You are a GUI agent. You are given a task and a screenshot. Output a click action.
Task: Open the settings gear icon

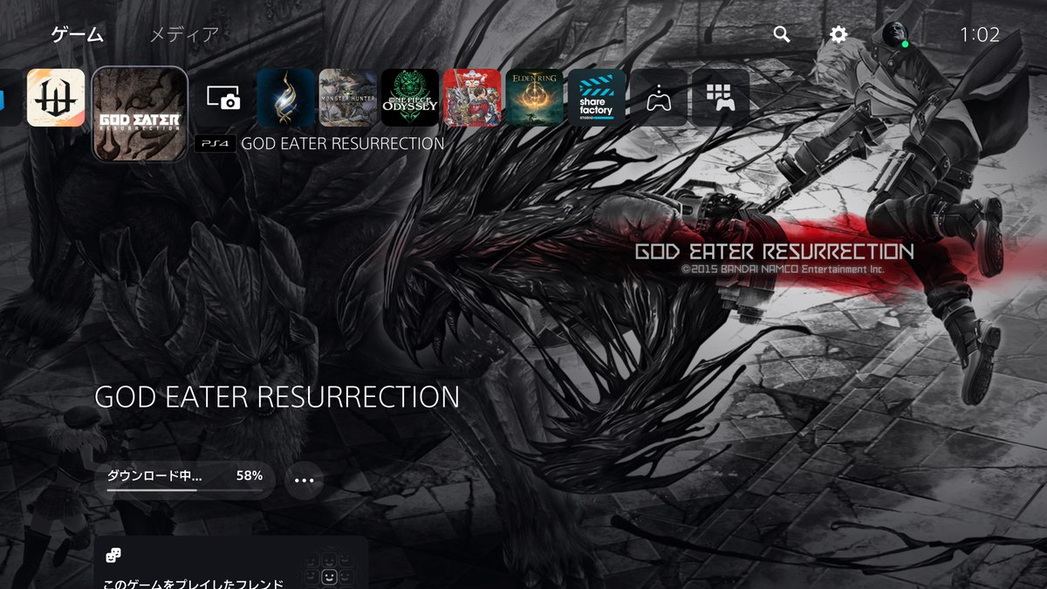tap(838, 35)
